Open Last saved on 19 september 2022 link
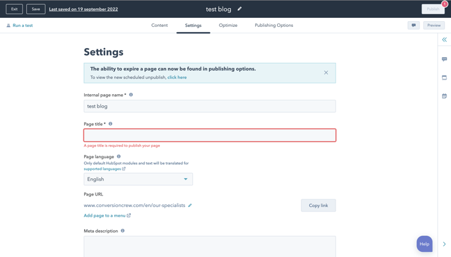 coord(83,9)
